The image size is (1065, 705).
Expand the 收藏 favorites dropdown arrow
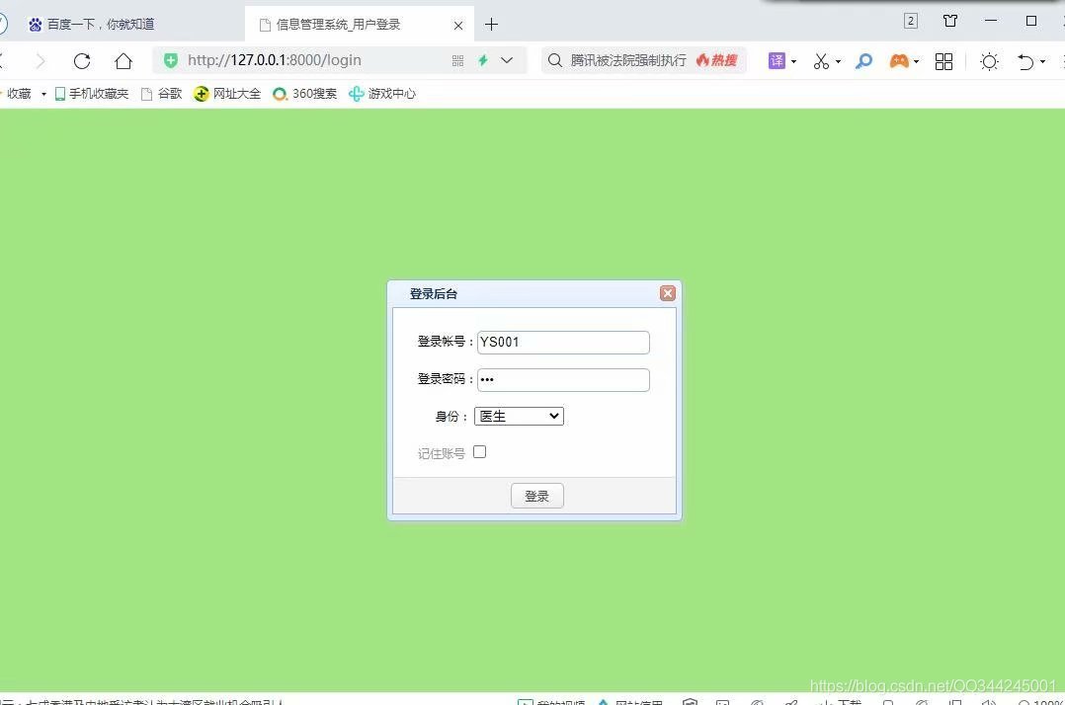[43, 94]
